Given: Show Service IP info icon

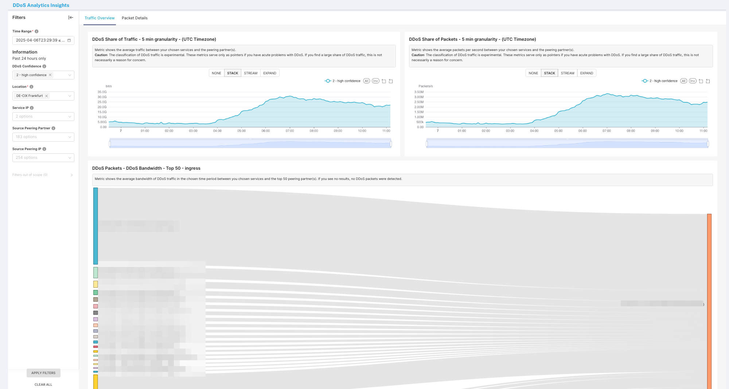Looking at the screenshot, I should (32, 108).
